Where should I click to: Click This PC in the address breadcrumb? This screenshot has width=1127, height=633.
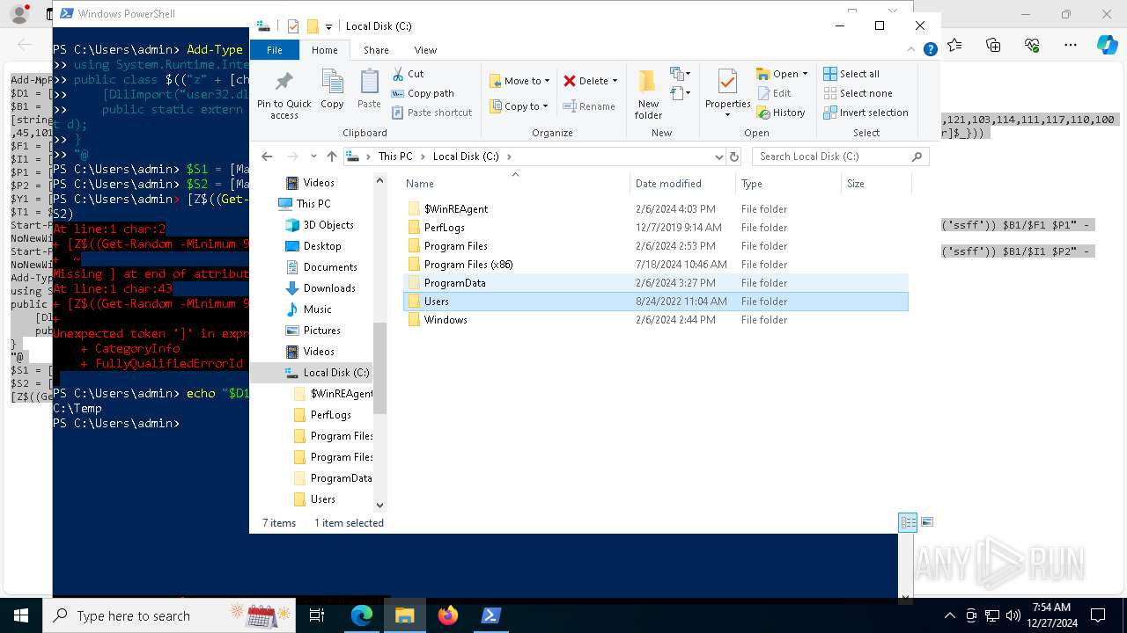[395, 156]
